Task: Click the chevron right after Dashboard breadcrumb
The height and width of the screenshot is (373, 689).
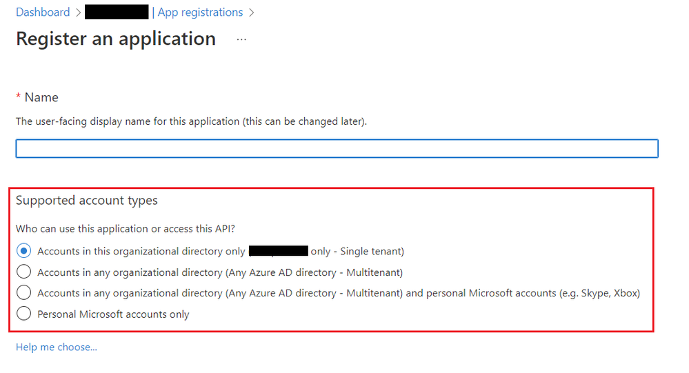Action: (x=77, y=12)
